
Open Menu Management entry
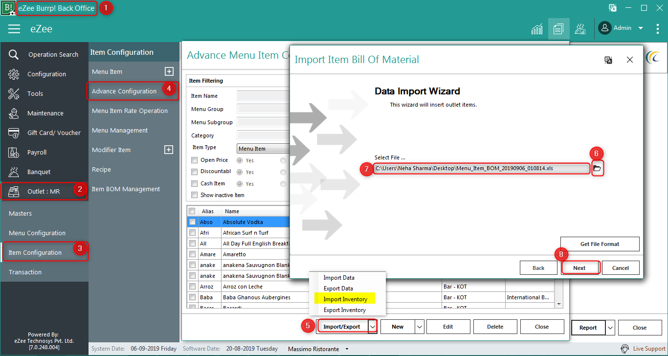click(120, 130)
